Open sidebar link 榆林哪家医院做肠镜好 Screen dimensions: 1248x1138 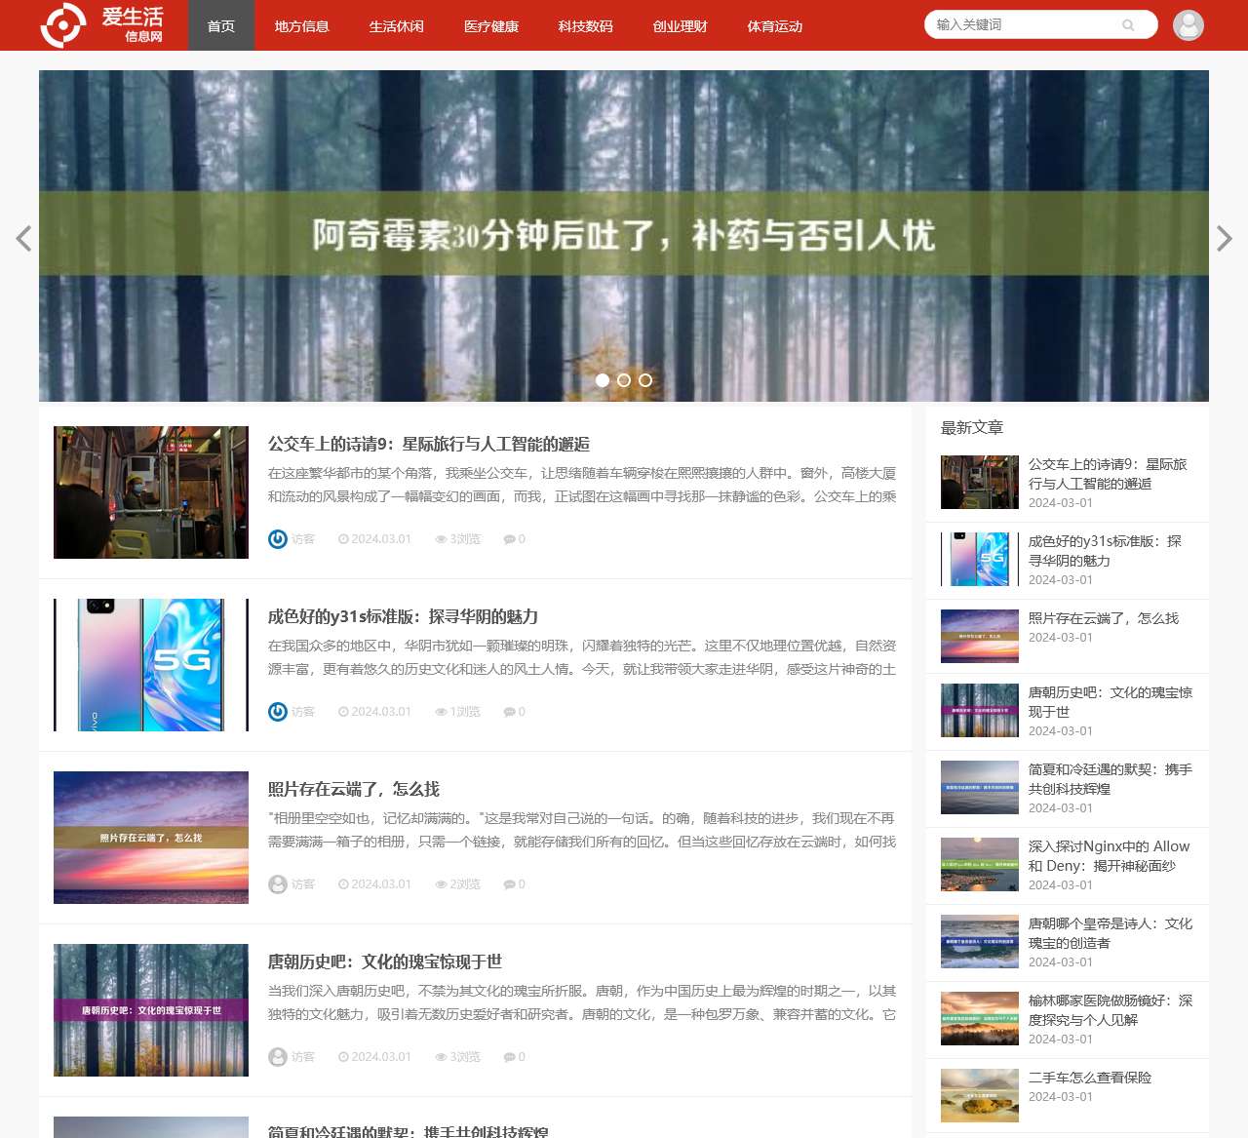tap(1111, 1010)
